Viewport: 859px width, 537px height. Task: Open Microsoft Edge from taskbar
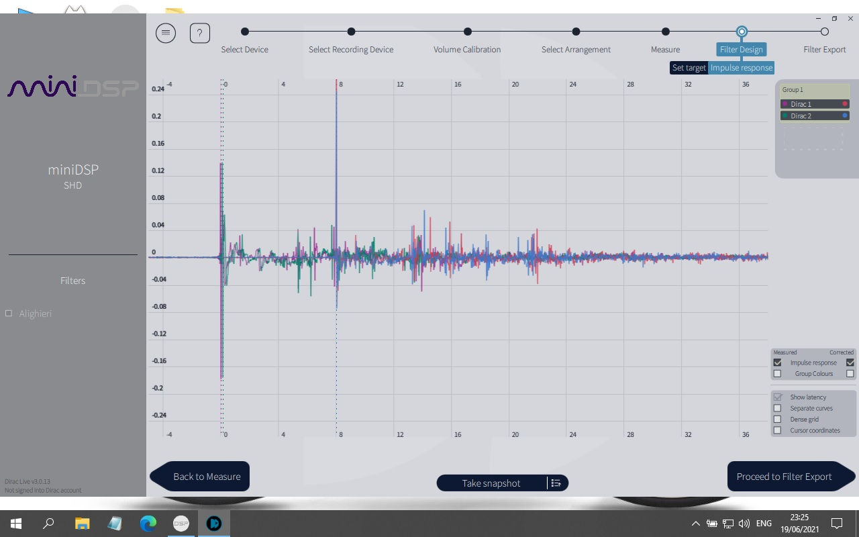coord(148,524)
